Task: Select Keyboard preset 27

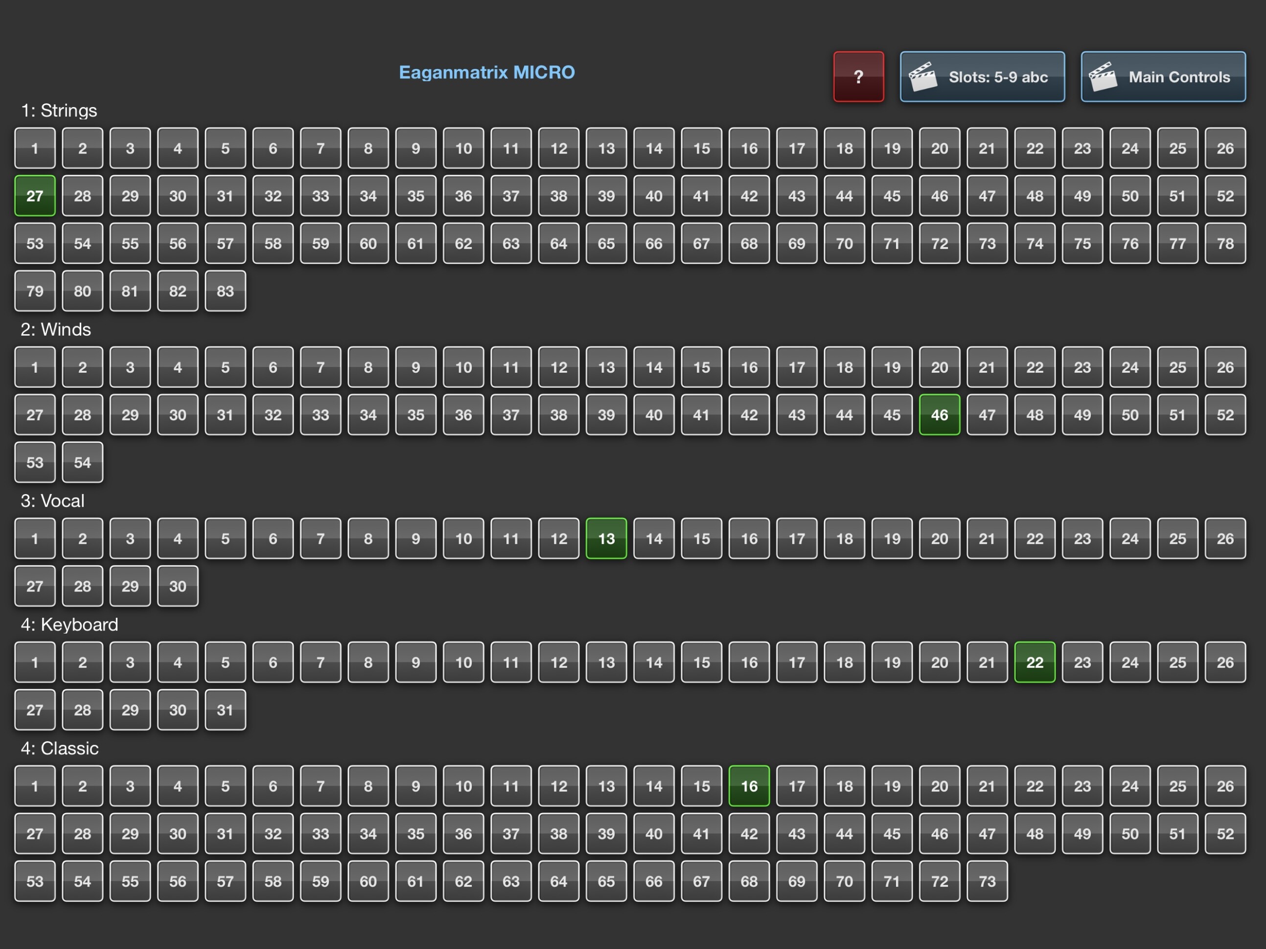Action: point(35,709)
